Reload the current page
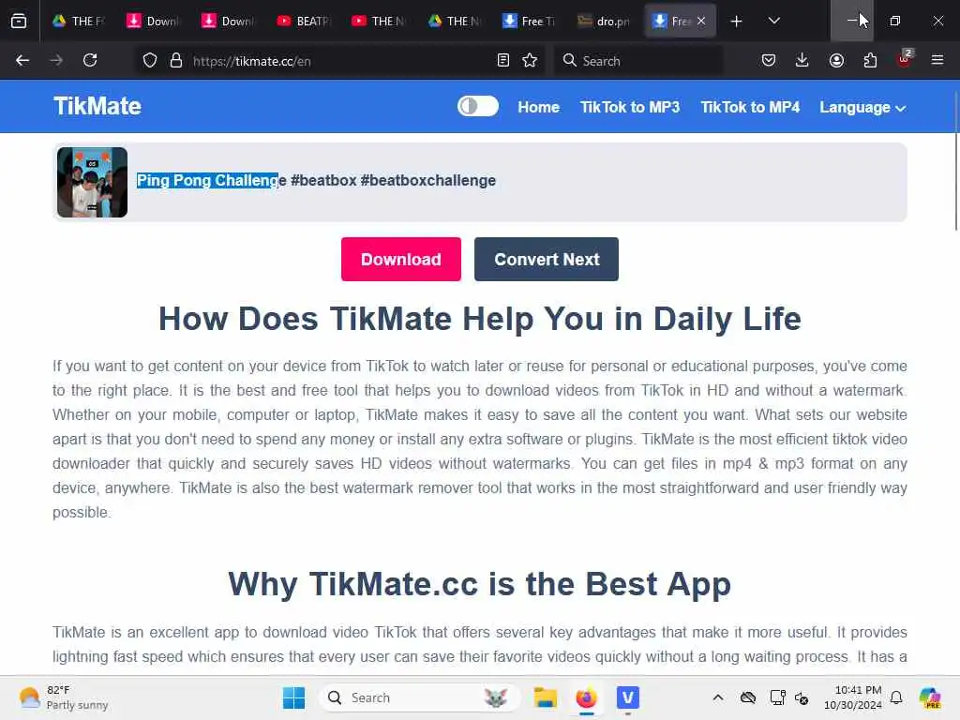 click(x=90, y=61)
